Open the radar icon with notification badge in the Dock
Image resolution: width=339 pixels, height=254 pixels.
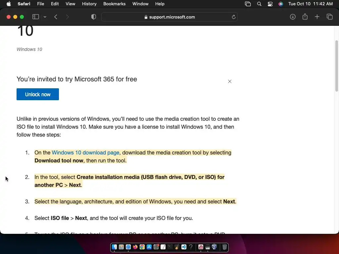click(156, 247)
